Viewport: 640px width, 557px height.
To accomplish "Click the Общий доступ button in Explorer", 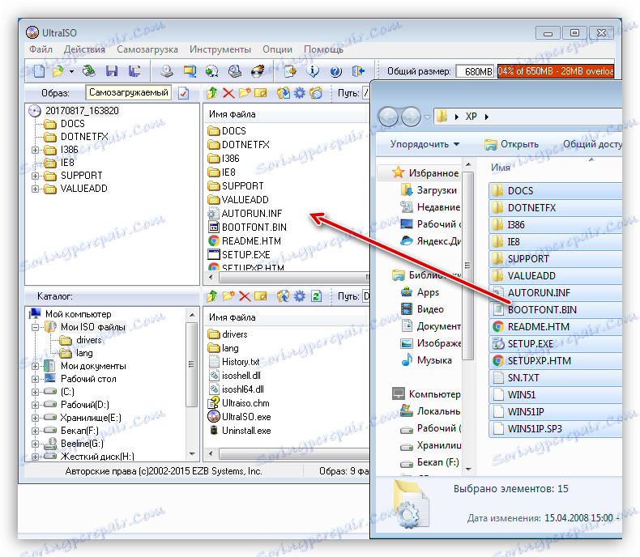I will tap(593, 144).
